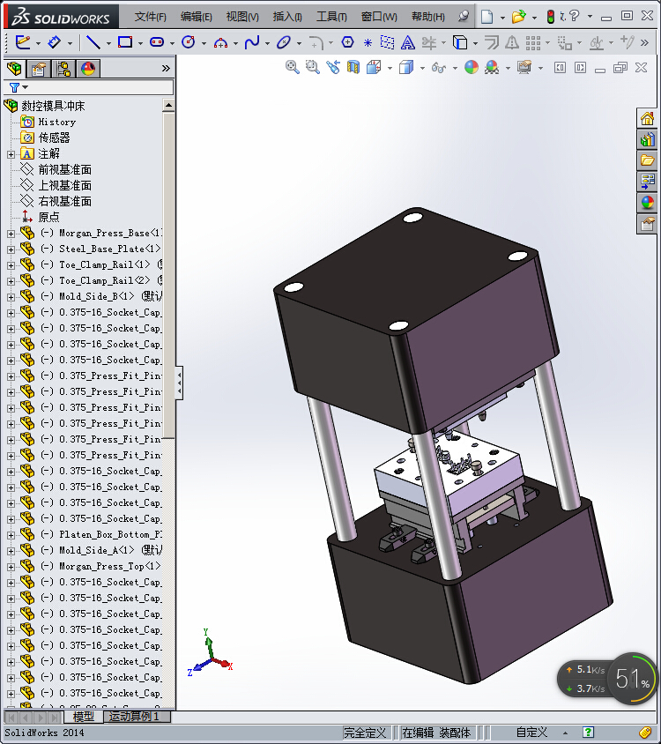661x744 pixels.
Task: Open the Design Library task pane tab
Action: (647, 139)
